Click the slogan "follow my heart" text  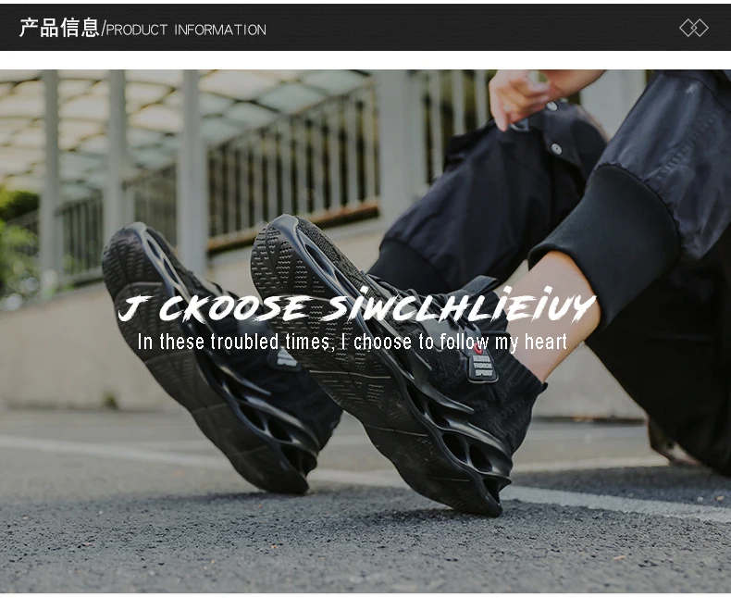pyautogui.click(x=503, y=342)
